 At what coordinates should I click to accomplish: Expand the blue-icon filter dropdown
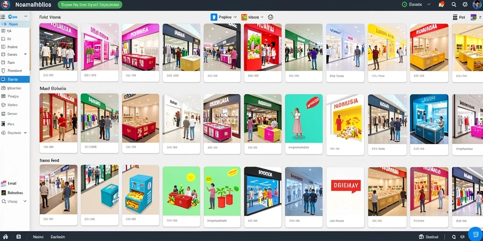click(x=224, y=17)
